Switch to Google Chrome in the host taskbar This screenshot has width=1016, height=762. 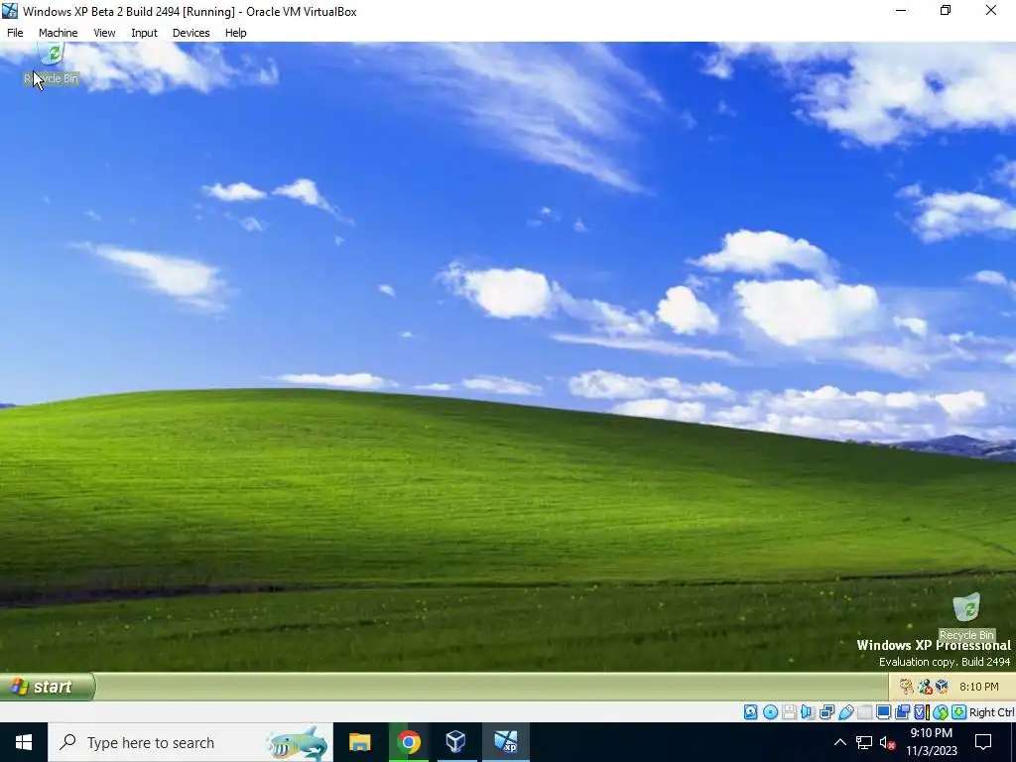click(x=408, y=742)
